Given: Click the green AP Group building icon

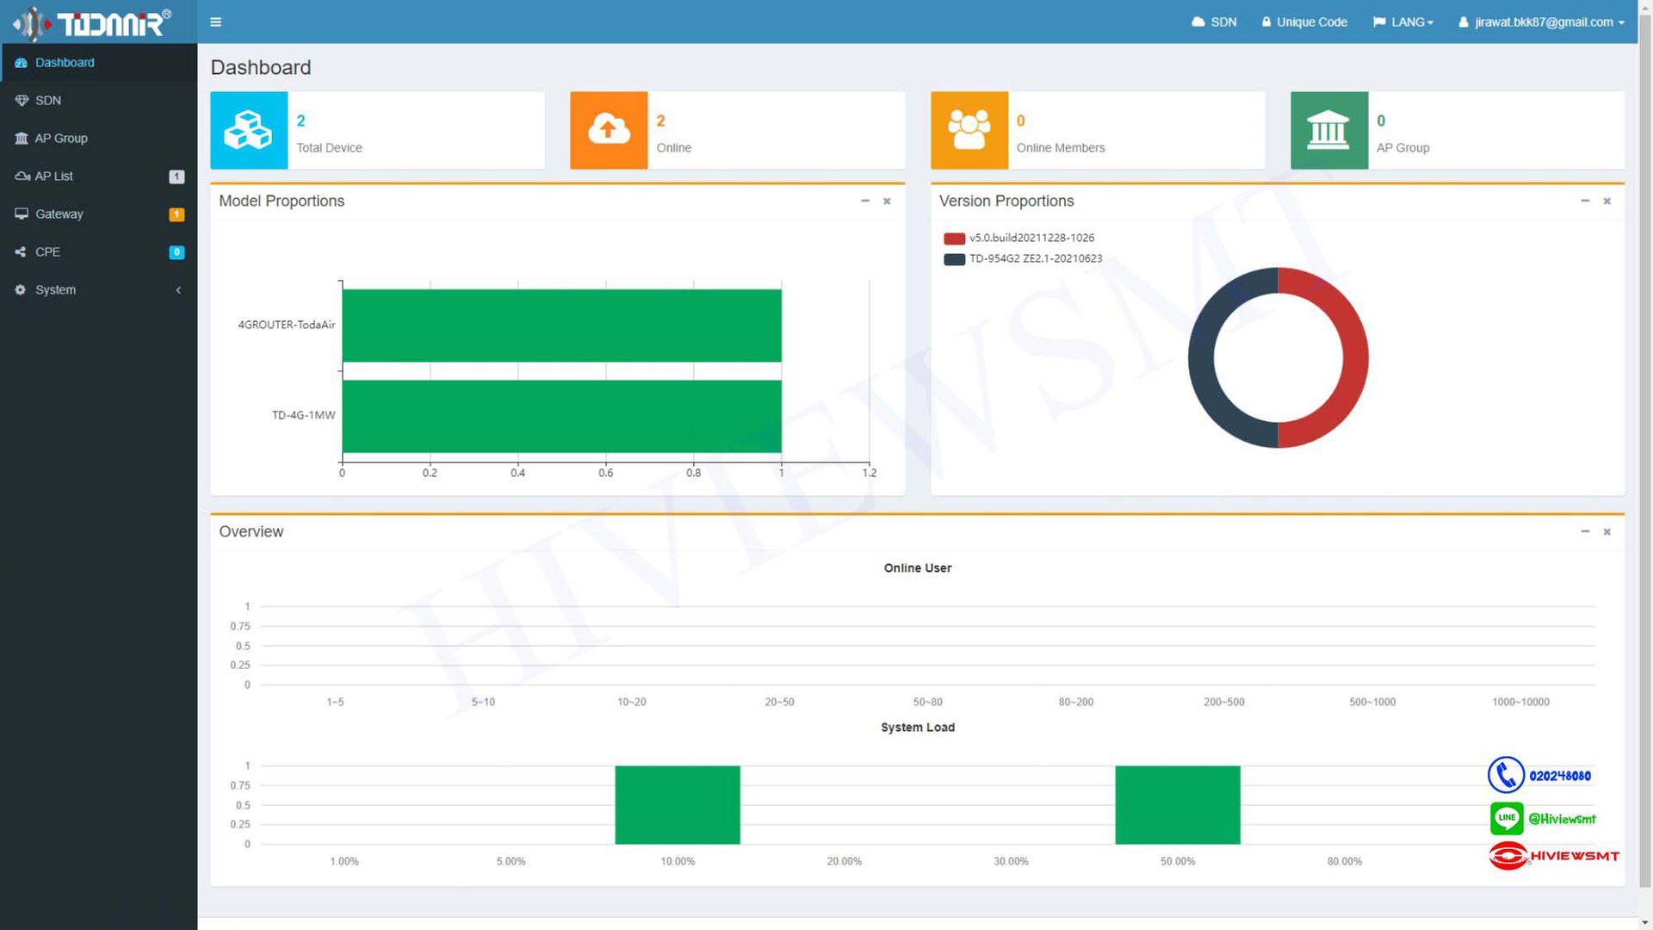Looking at the screenshot, I should [x=1328, y=130].
